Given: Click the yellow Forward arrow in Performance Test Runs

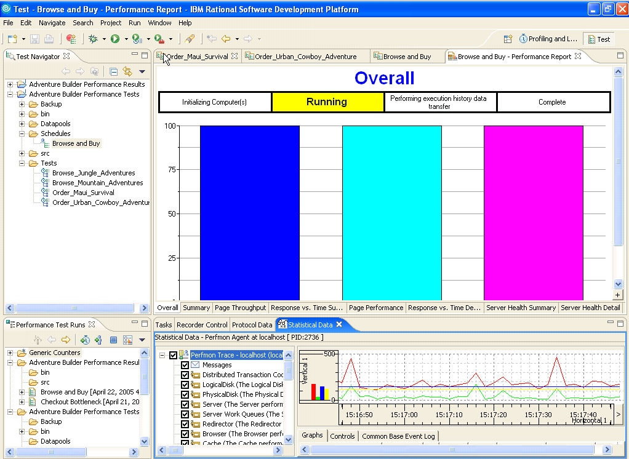Looking at the screenshot, I should pos(66,340).
